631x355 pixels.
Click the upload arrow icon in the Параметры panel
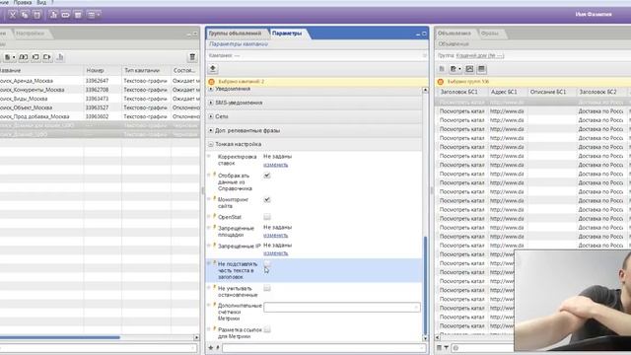click(x=213, y=69)
